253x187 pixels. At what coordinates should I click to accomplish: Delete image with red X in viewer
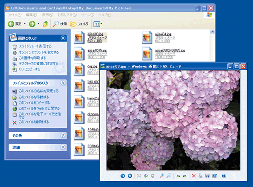pos(194,176)
